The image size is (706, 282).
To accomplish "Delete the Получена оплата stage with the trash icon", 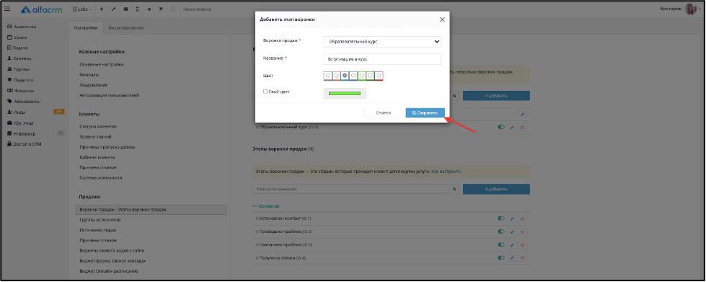I will 522,258.
